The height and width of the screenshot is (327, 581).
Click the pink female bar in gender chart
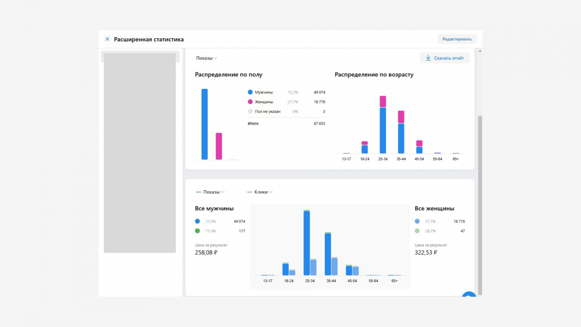219,146
